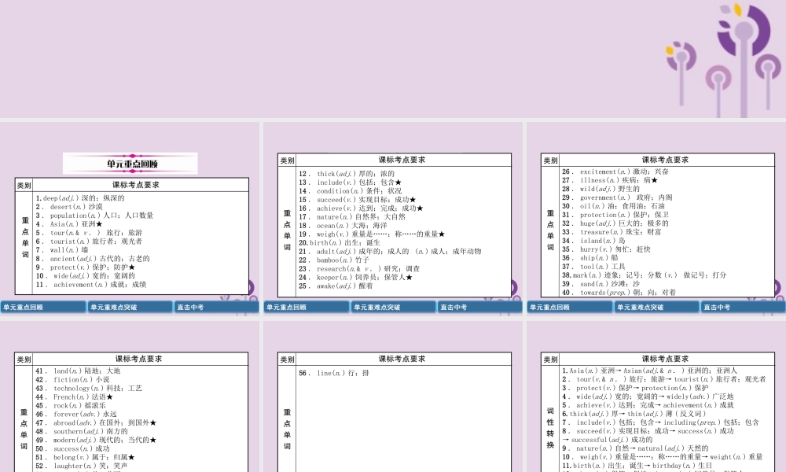Open 单元重难点突破 under words 12-25 slide

coord(392,308)
